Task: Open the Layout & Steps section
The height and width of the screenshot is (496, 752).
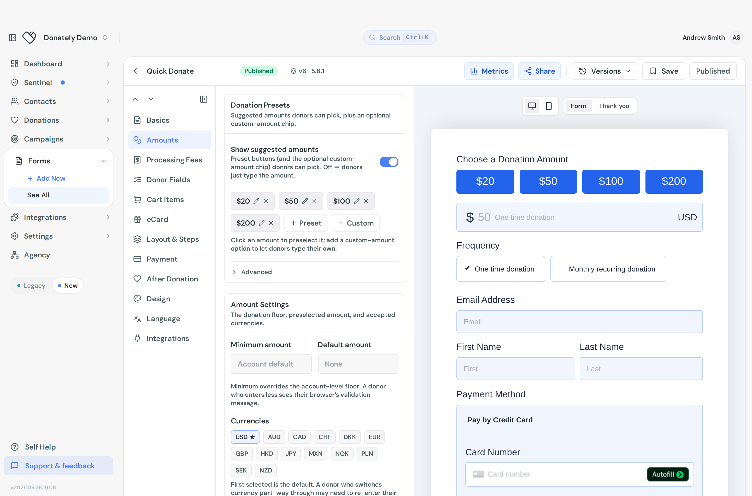Action: coord(169,239)
